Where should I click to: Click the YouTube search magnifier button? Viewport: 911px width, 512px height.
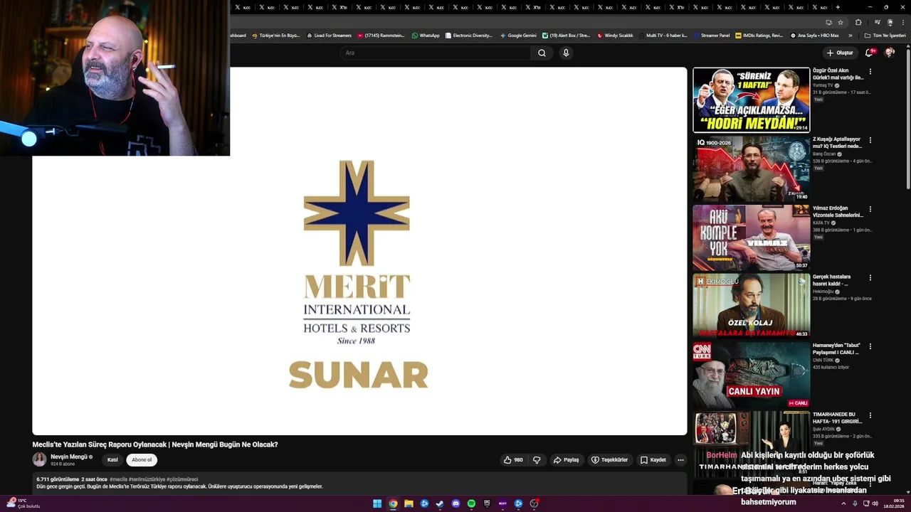coord(542,53)
